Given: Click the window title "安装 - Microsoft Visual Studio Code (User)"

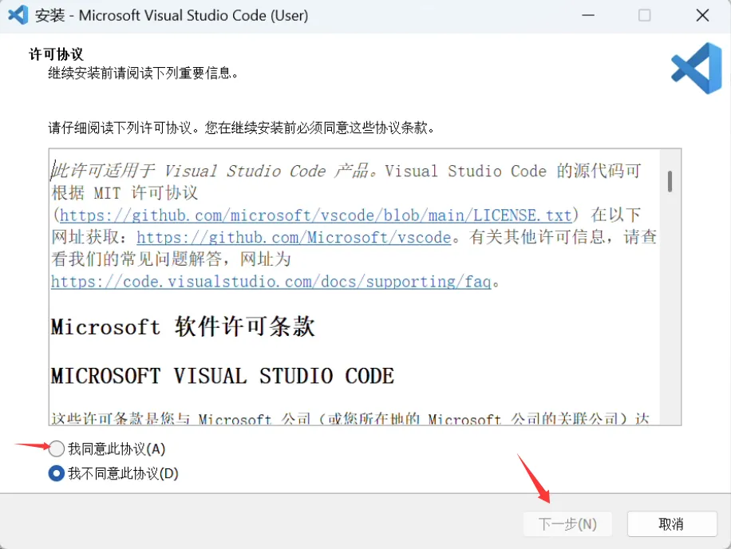Looking at the screenshot, I should pos(172,15).
